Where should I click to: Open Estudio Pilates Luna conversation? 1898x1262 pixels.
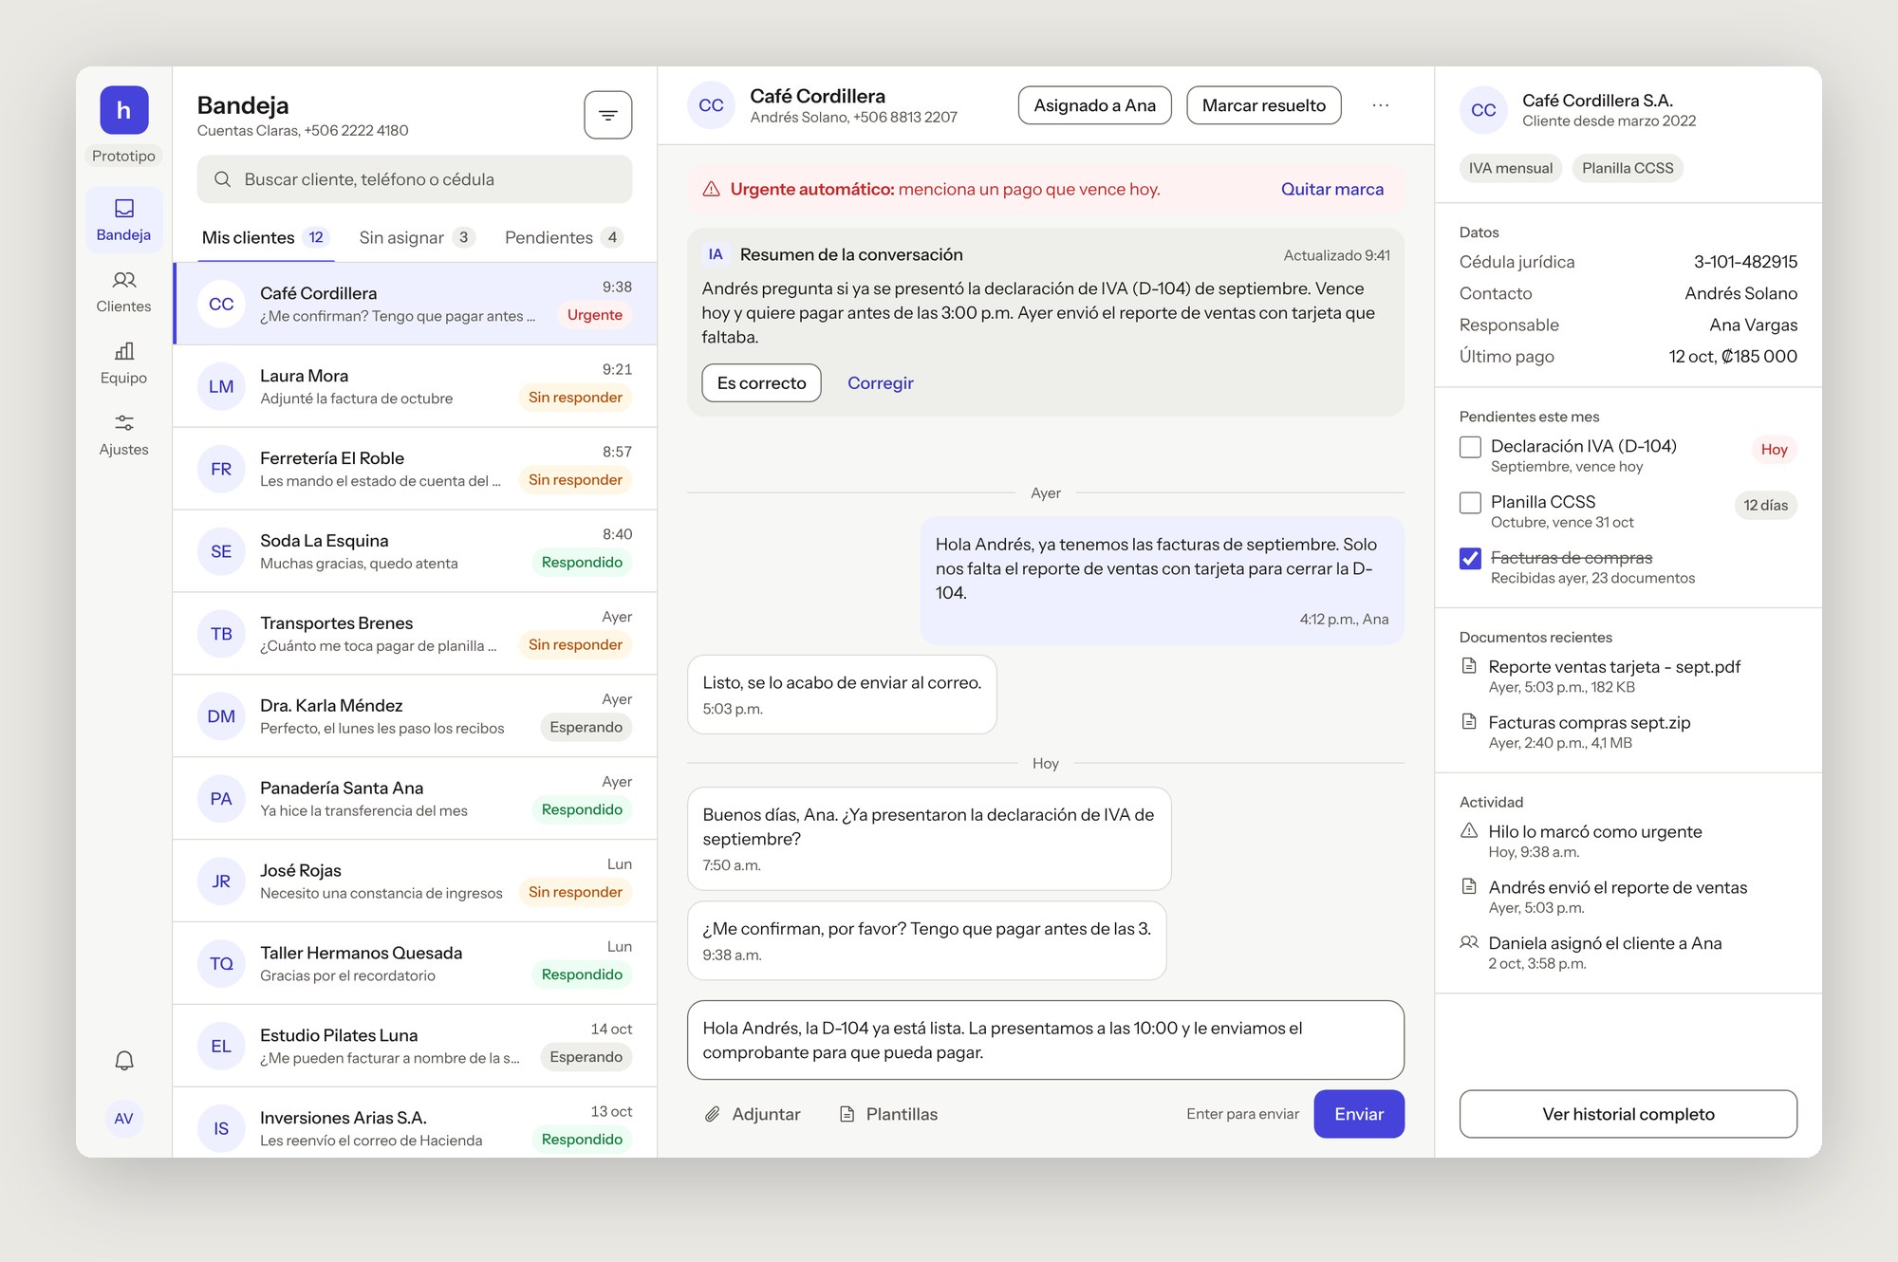(x=415, y=1047)
